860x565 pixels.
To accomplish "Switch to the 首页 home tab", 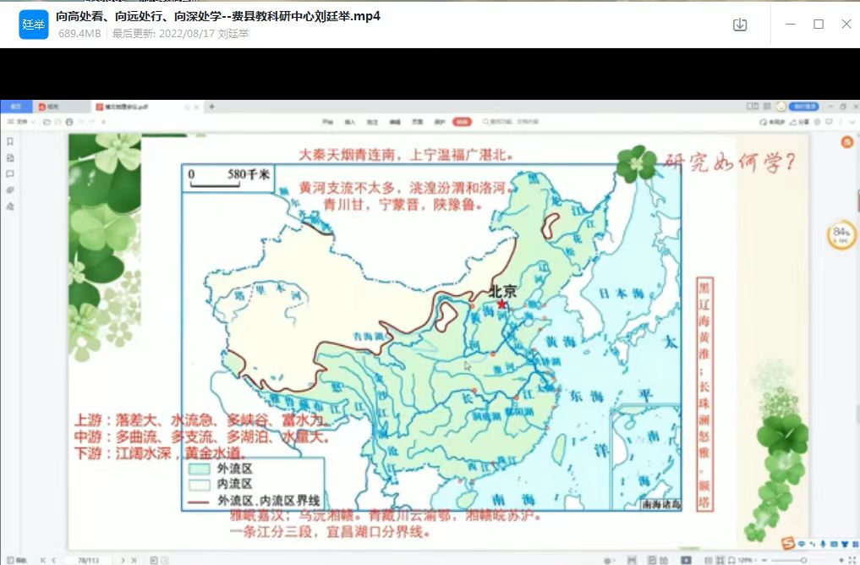I will pos(16,107).
